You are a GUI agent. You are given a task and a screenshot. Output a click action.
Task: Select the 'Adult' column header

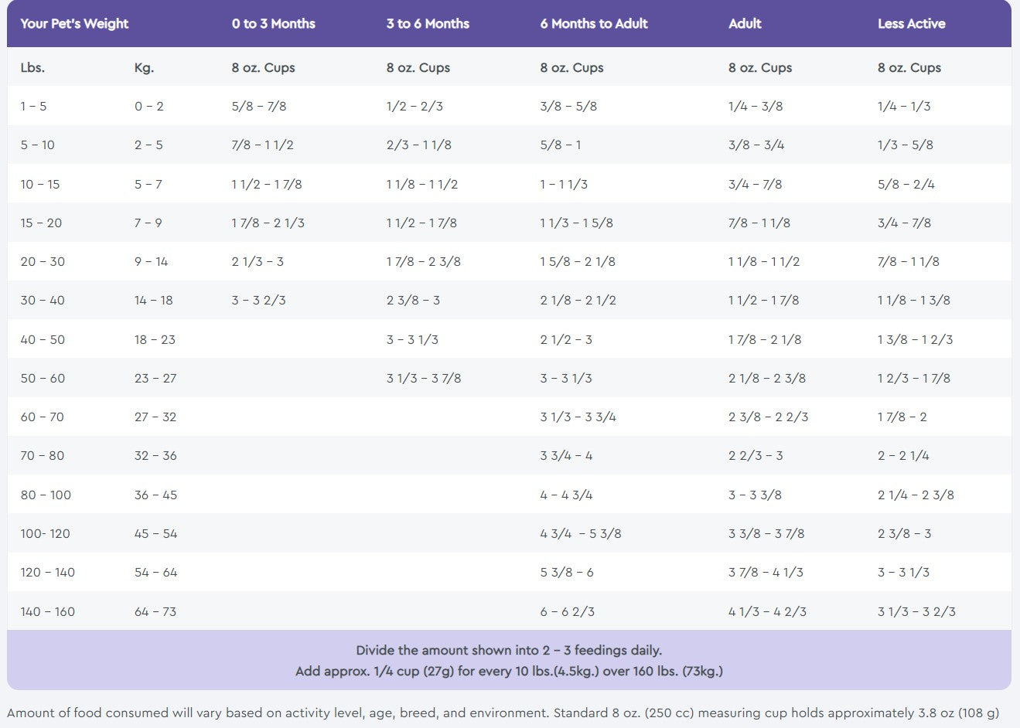745,24
